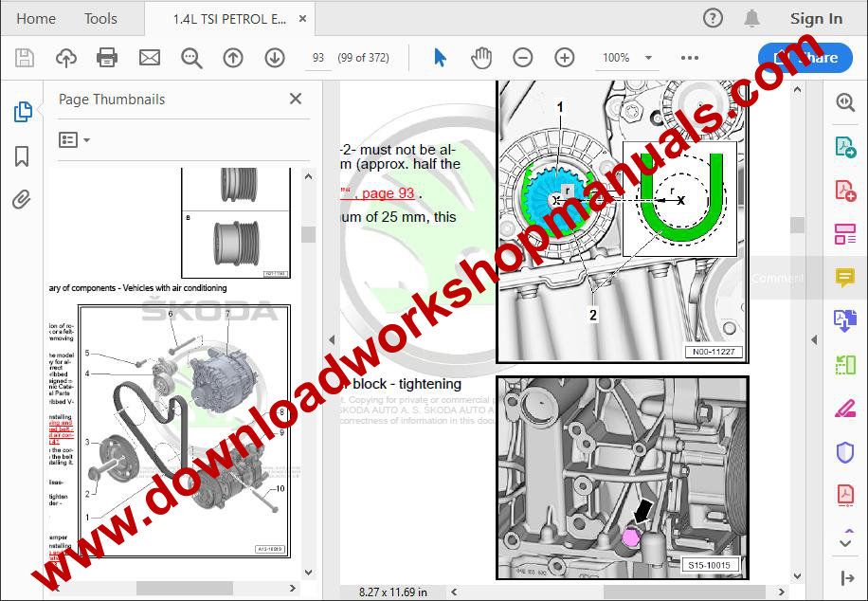This screenshot has width=868, height=601.
Task: Click the page number field showing 93
Action: pos(318,58)
